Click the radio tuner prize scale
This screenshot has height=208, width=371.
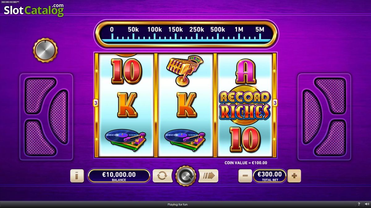186,34
